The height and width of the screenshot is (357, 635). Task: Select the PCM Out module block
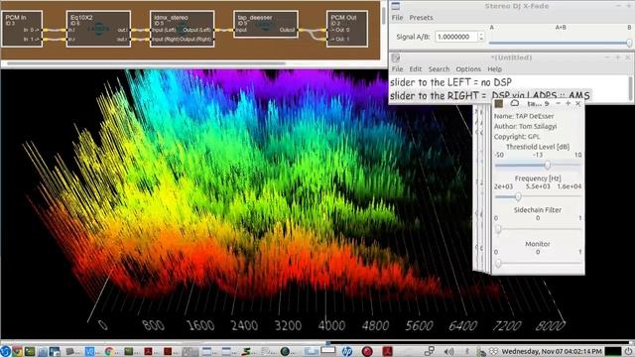pyautogui.click(x=347, y=29)
